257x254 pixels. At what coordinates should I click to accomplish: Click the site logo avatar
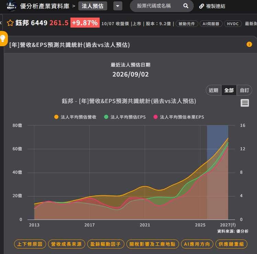(x=11, y=6)
